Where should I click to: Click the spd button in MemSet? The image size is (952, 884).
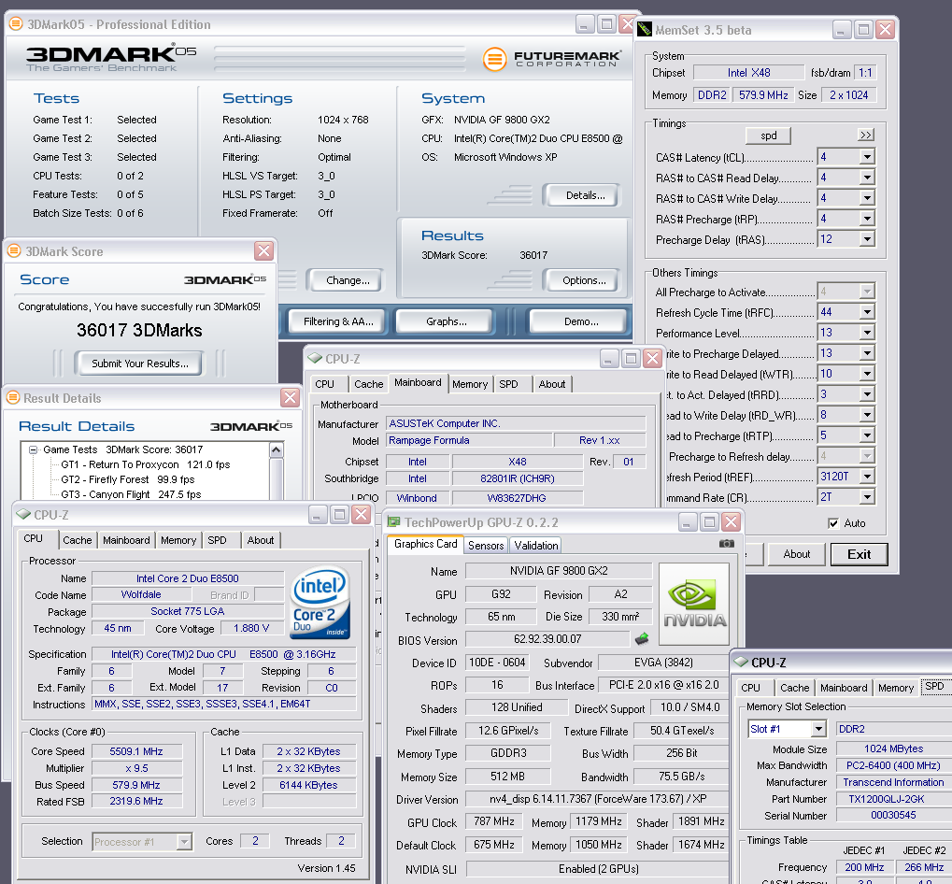pos(768,135)
